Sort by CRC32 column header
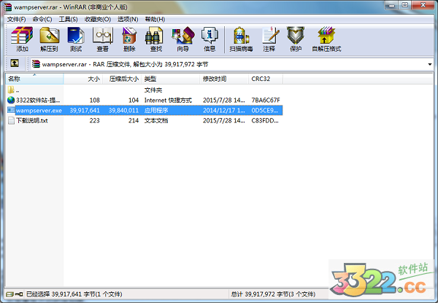 tap(266, 79)
